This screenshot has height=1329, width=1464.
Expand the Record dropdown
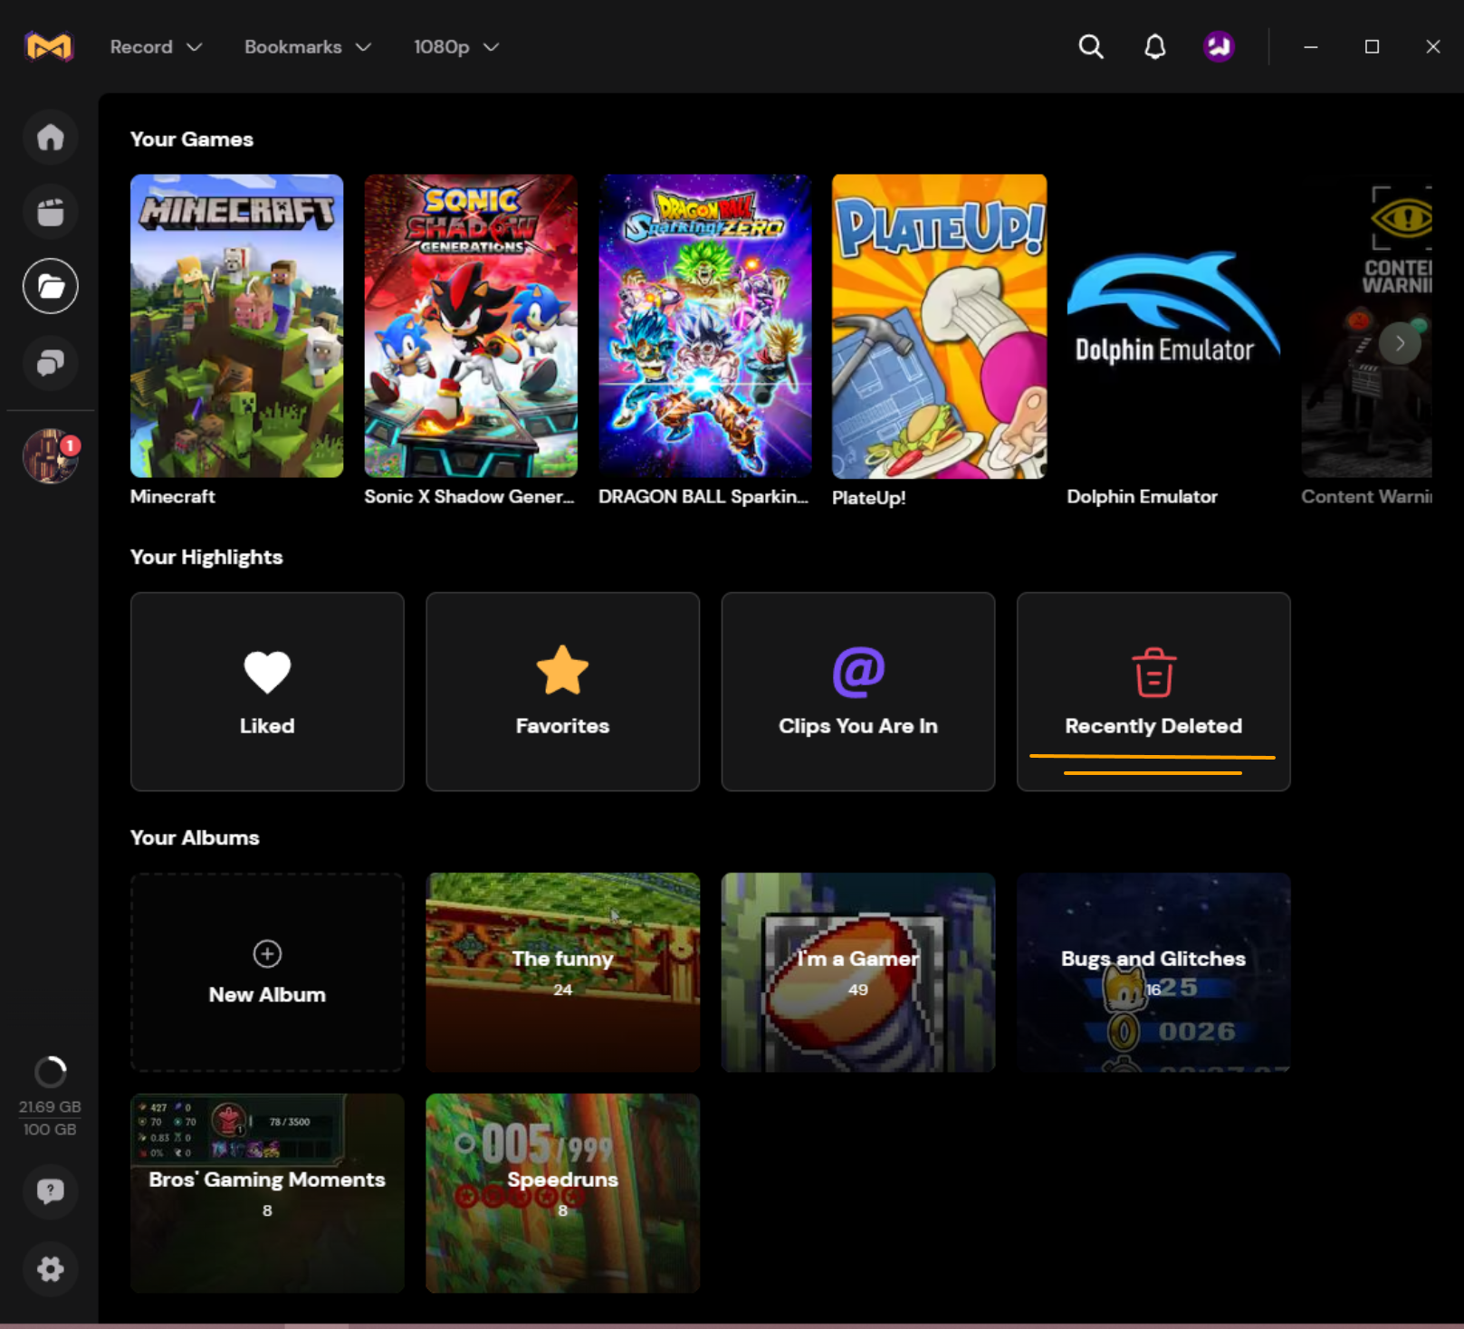(156, 46)
